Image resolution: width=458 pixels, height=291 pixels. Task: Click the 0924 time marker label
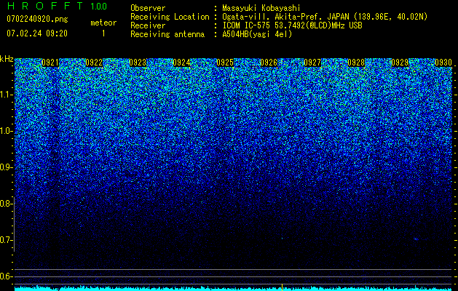point(181,63)
